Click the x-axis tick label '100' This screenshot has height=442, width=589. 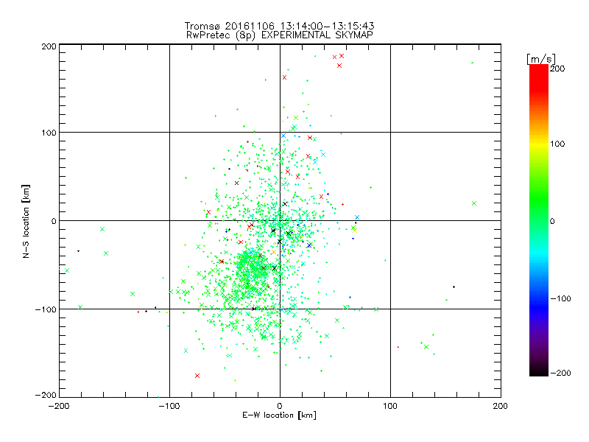click(x=390, y=406)
